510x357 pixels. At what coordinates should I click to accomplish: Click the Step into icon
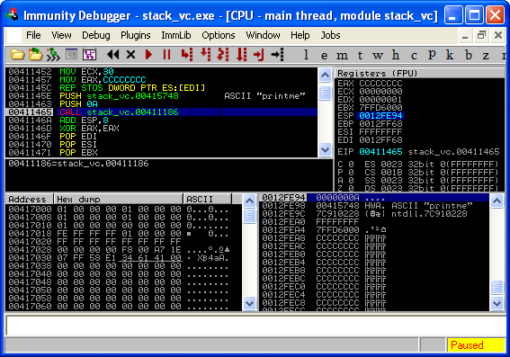[x=187, y=55]
